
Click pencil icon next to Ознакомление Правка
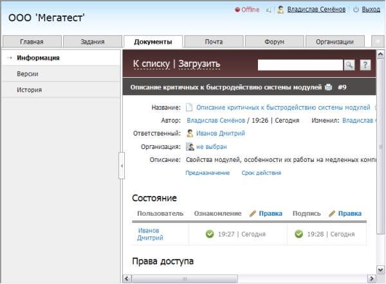[x=253, y=213]
